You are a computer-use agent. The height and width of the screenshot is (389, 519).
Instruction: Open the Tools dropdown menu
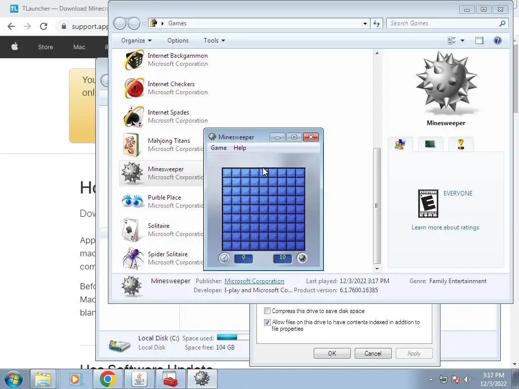pyautogui.click(x=214, y=41)
